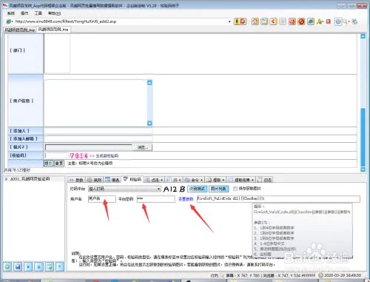Click the 重置 reset button
The height and width of the screenshot is (282, 370).
59,163
